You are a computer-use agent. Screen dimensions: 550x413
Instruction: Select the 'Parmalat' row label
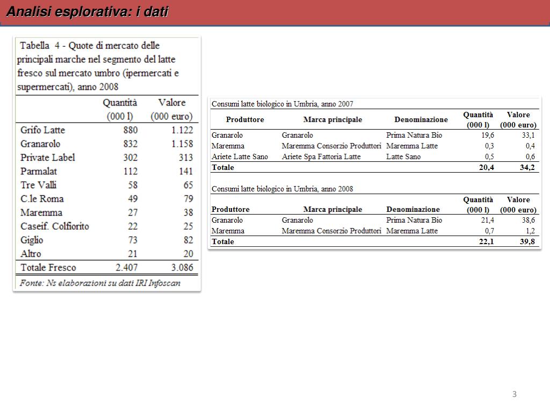[39, 171]
